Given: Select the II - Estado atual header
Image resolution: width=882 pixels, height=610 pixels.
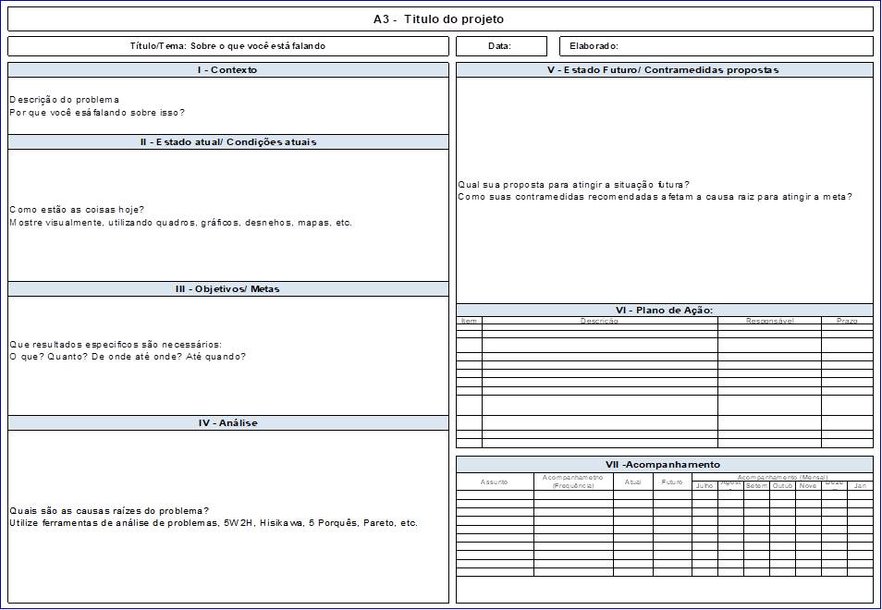Looking at the screenshot, I should coord(227,142).
